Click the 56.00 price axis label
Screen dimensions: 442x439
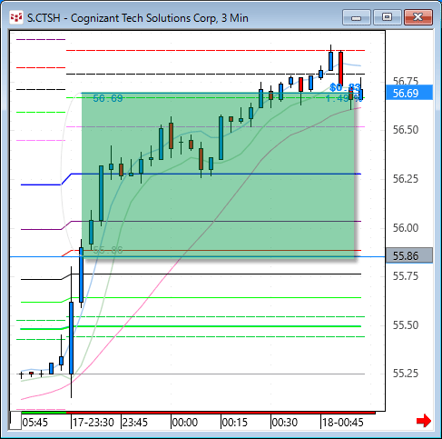pos(406,227)
